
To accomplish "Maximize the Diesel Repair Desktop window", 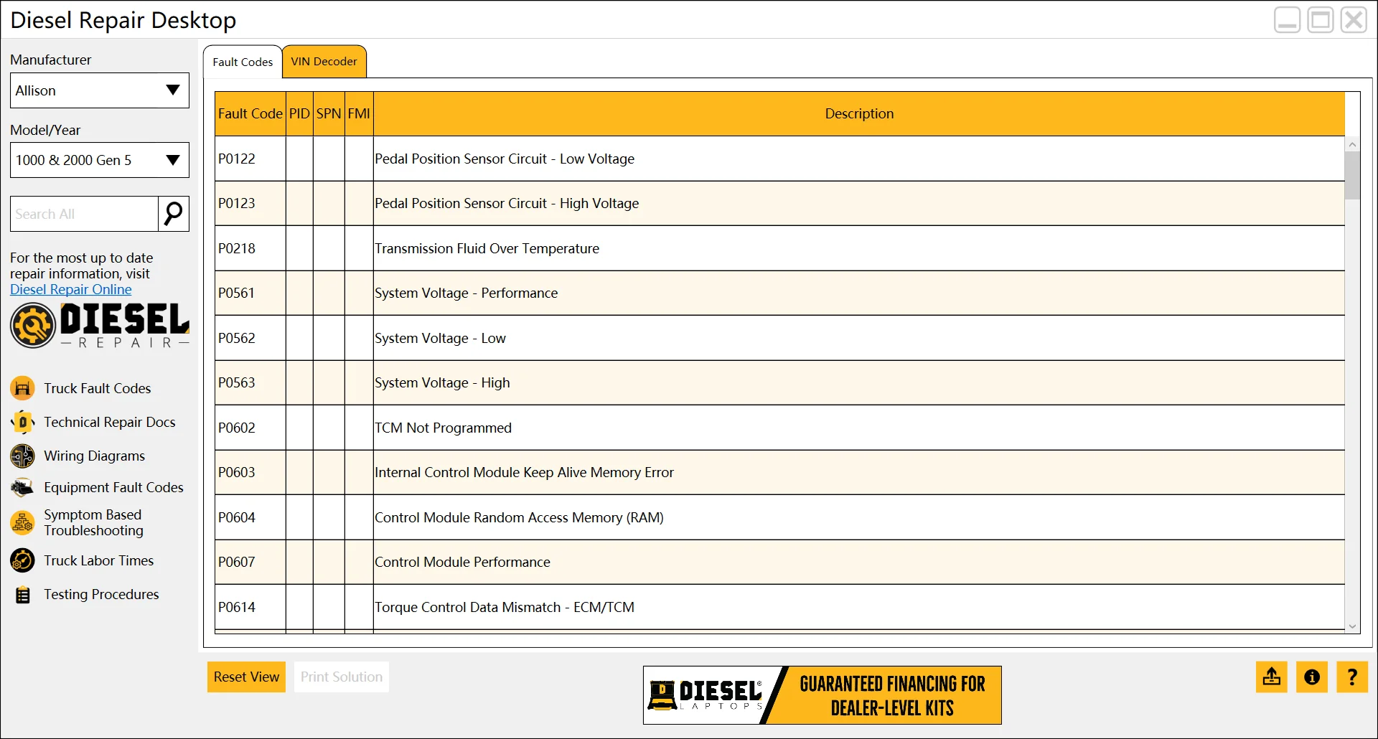I will (x=1320, y=19).
